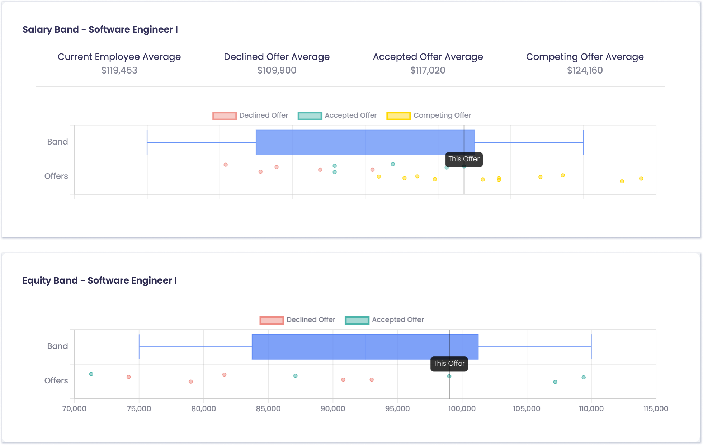This screenshot has height=445, width=703.
Task: Click 'This Offer' tooltip in Equity Band chart
Action: 449,364
